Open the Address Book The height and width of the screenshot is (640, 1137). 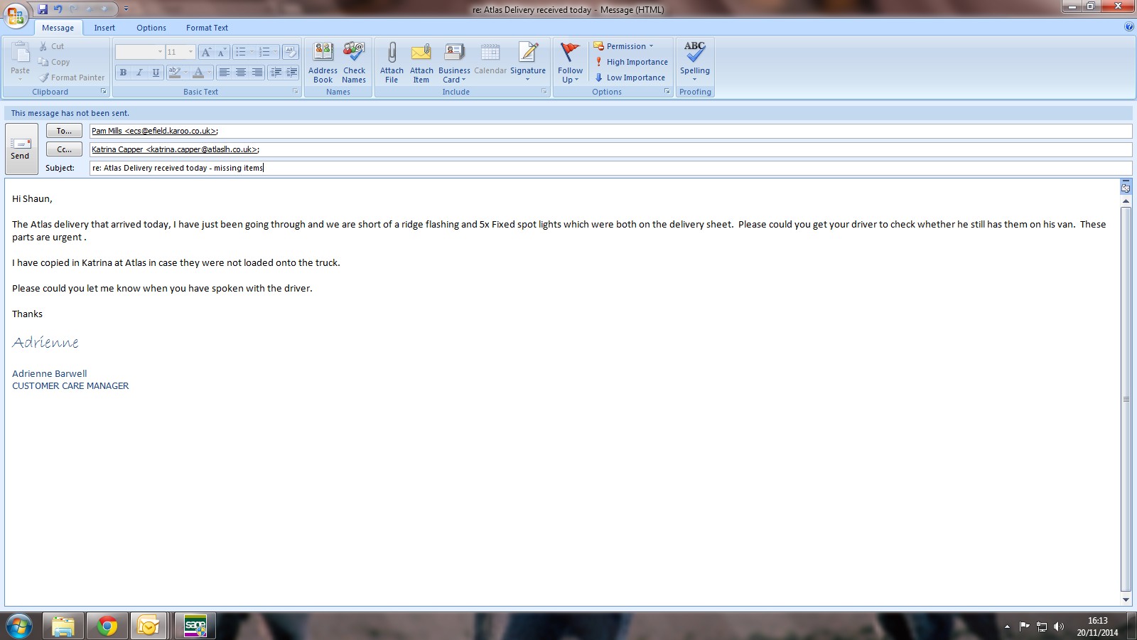tap(323, 63)
